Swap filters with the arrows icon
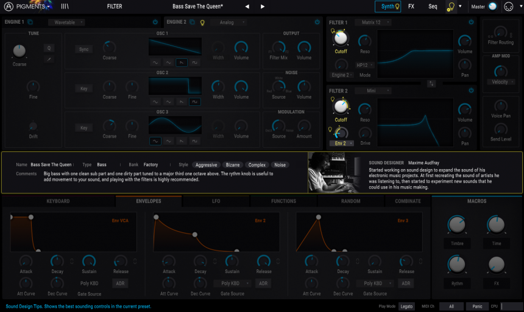This screenshot has width=524, height=312. [431, 83]
